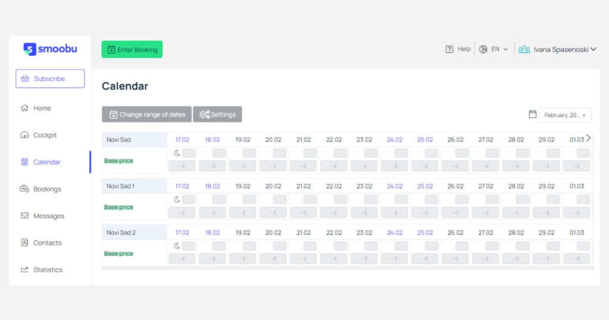Open the EN language dropdown
The height and width of the screenshot is (320, 609).
(500, 49)
